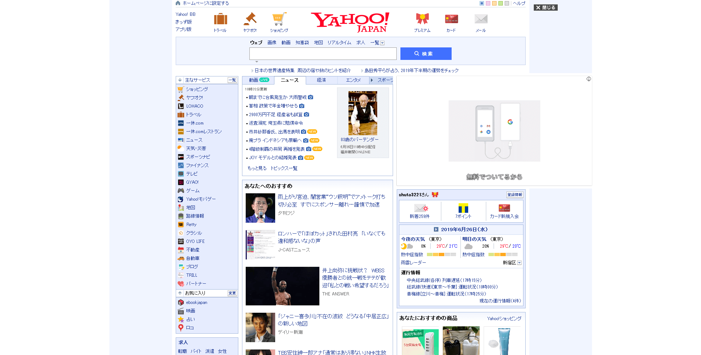
Task: Open Retty in the services sidebar
Action: (191, 225)
